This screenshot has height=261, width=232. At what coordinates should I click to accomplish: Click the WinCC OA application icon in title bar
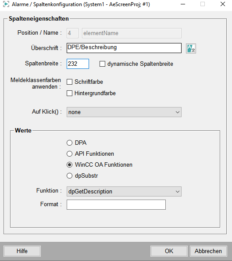(6, 4)
